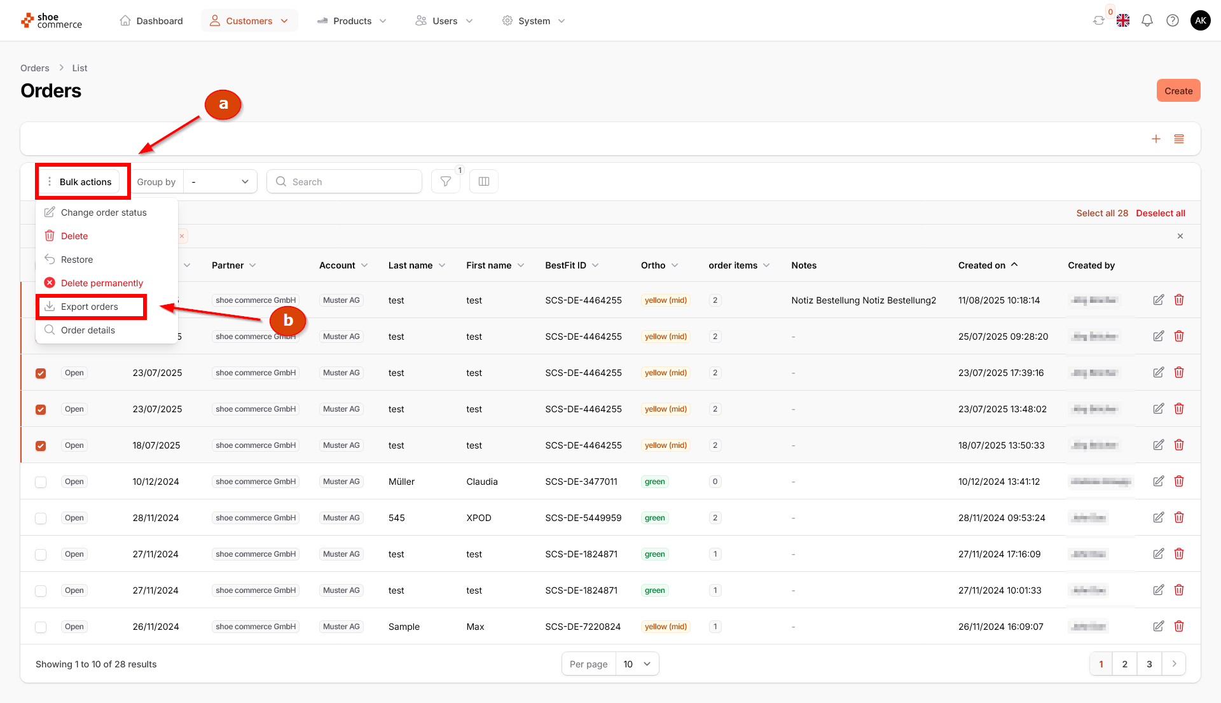Click the Select all 28 link
The image size is (1221, 703).
point(1101,213)
